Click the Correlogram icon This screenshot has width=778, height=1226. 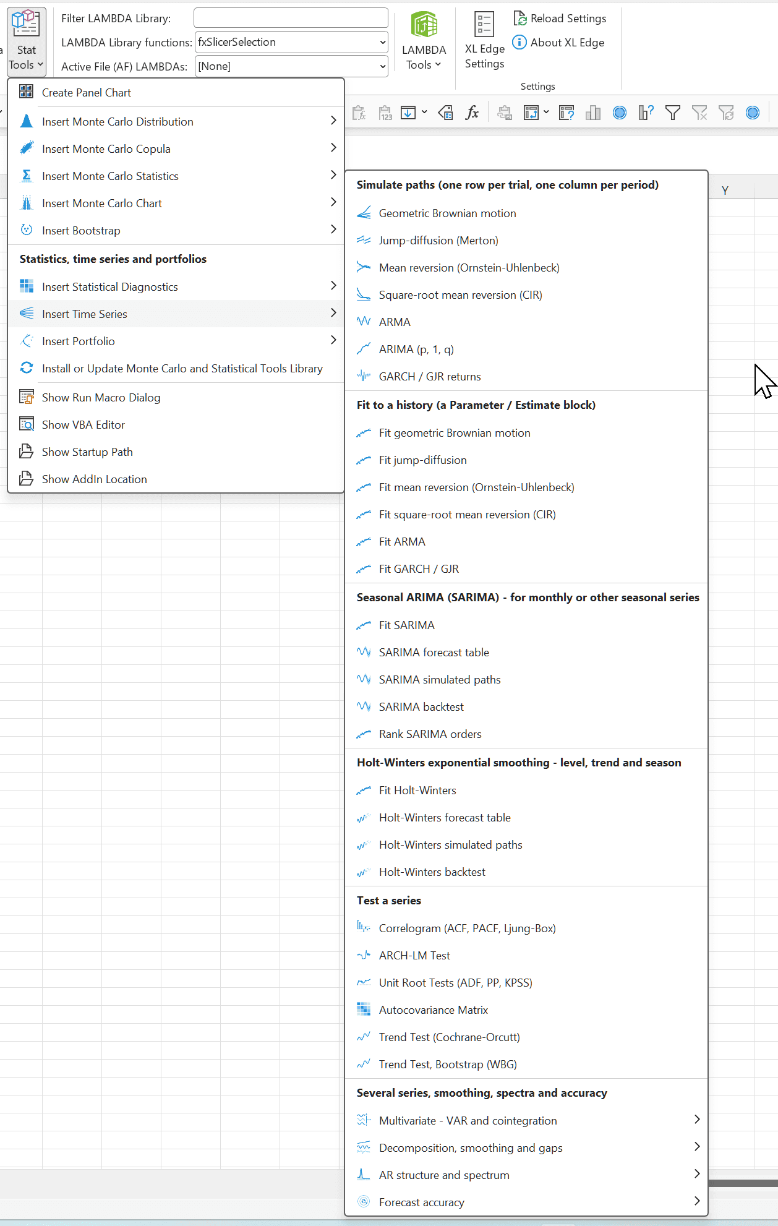[x=364, y=928]
